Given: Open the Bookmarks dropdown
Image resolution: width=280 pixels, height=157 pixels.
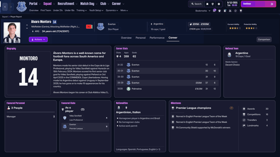Looking at the screenshot, I should tap(203, 11).
